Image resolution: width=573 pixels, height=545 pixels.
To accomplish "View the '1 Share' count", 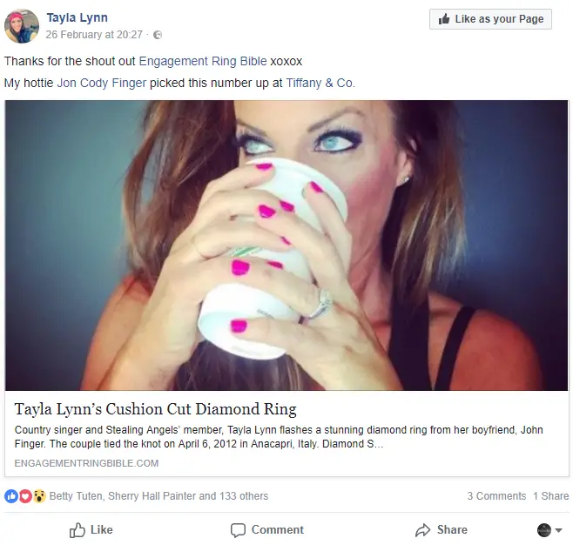I will click(x=551, y=496).
